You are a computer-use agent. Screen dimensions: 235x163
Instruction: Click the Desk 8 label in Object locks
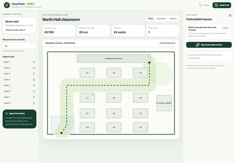tap(7, 103)
